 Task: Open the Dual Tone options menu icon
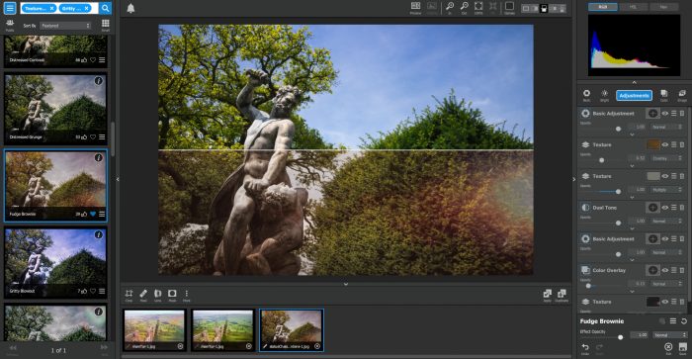coord(673,208)
